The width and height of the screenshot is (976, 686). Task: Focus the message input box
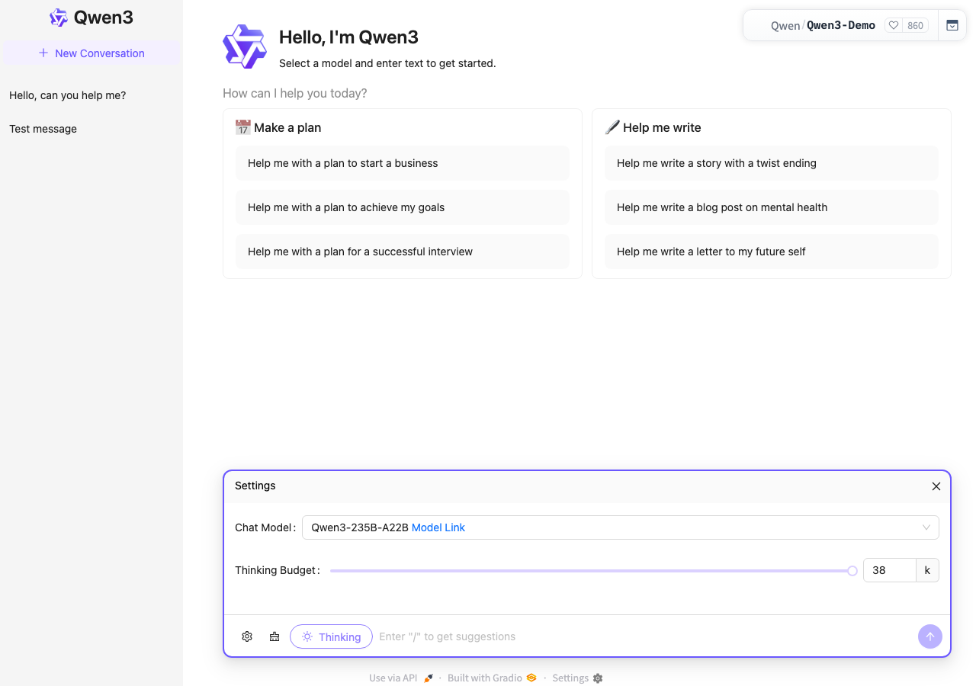[644, 636]
